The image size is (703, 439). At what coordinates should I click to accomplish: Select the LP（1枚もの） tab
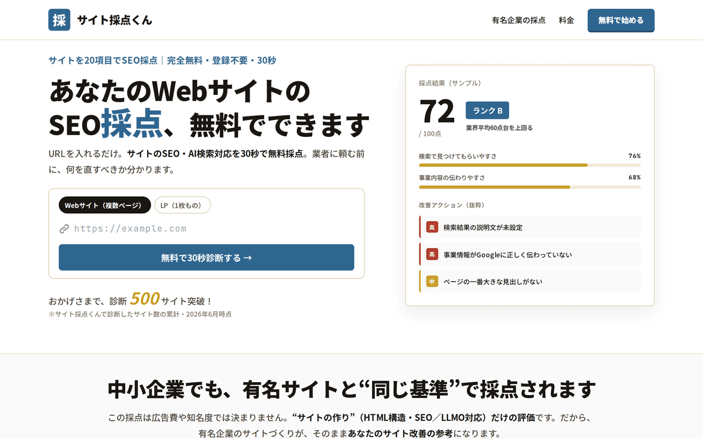182,205
